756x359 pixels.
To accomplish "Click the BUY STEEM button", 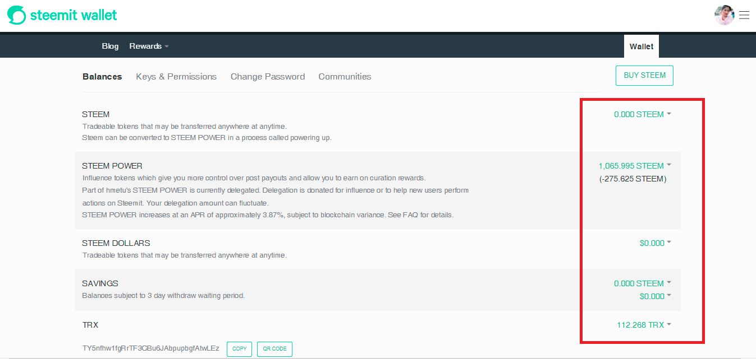I will (644, 76).
